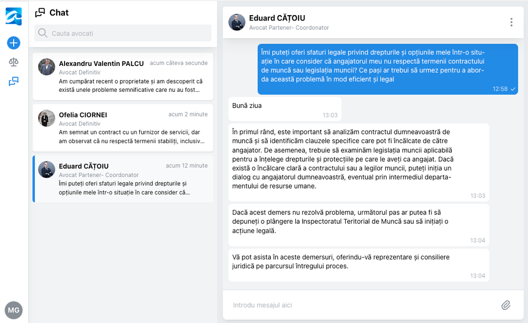Click Eduard CĂȚOIU's avatar in the chat header
The image size is (528, 323).
pyautogui.click(x=237, y=22)
